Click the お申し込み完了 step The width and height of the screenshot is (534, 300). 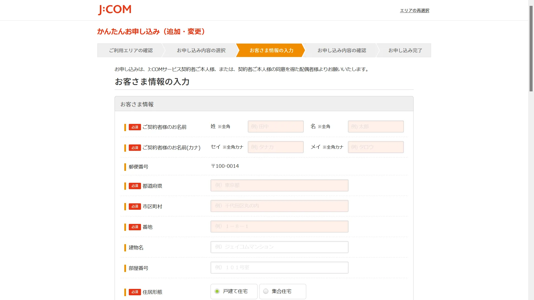tap(405, 50)
